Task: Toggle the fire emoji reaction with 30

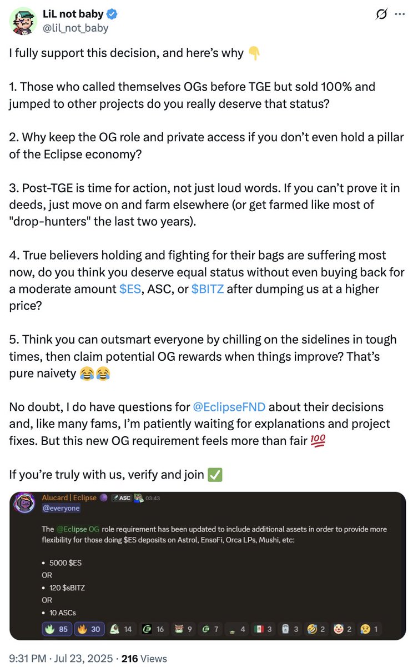Action: coord(89,629)
